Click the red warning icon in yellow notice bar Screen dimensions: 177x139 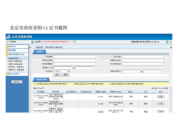point(35,84)
